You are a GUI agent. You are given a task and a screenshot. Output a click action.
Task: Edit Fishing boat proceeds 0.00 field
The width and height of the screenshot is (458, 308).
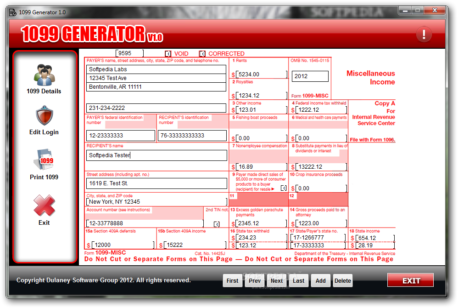pos(262,138)
